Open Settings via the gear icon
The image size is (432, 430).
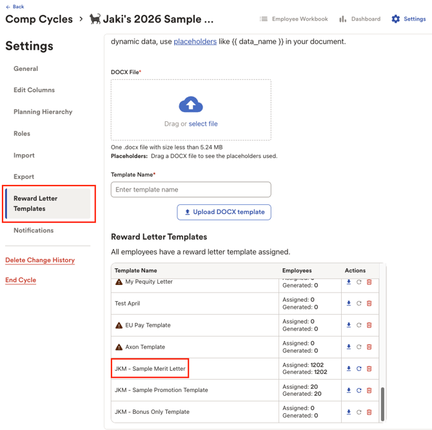[x=396, y=19]
